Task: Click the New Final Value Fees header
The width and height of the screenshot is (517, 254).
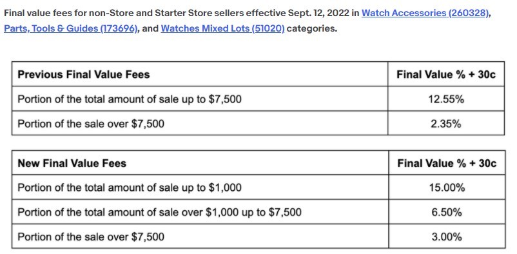Action: 72,163
